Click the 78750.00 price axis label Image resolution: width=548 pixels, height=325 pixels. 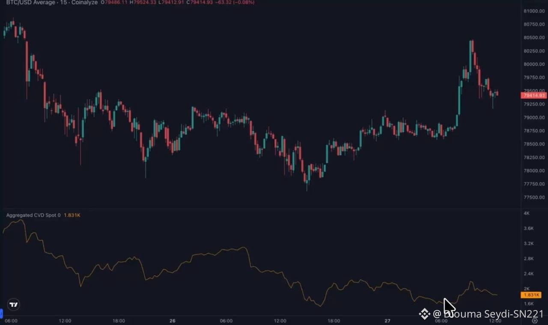click(535, 131)
